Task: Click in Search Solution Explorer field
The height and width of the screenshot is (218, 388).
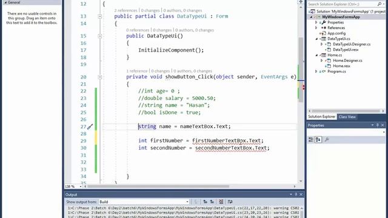Action: pos(342,4)
